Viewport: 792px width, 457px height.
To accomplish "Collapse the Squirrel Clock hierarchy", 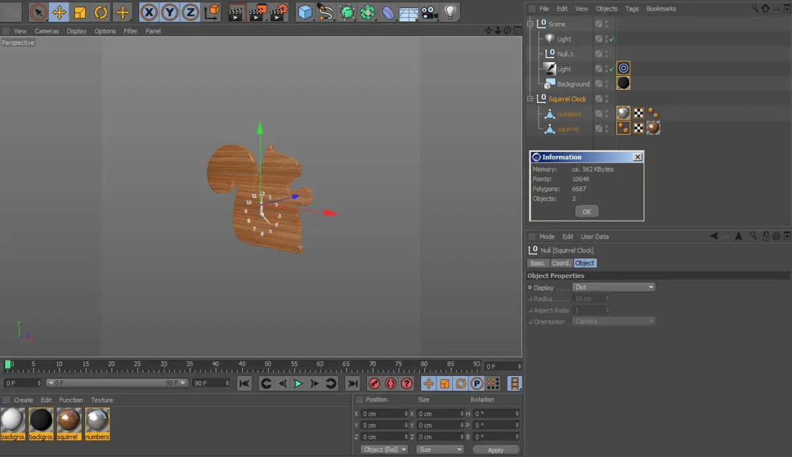I will [x=530, y=99].
